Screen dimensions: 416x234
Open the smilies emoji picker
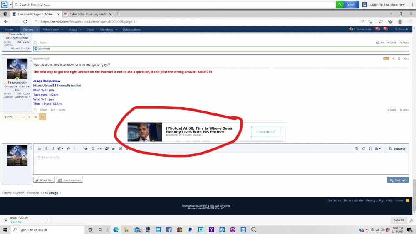coord(93,149)
